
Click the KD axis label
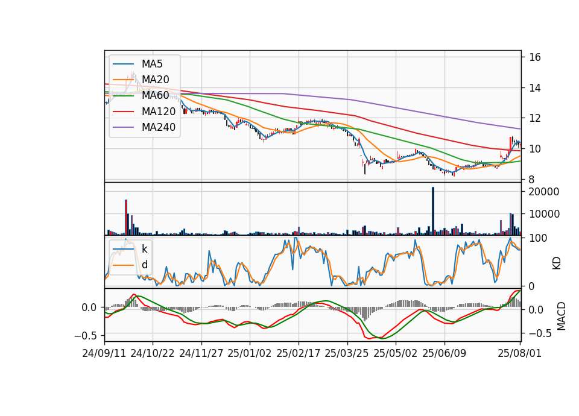pyautogui.click(x=557, y=263)
